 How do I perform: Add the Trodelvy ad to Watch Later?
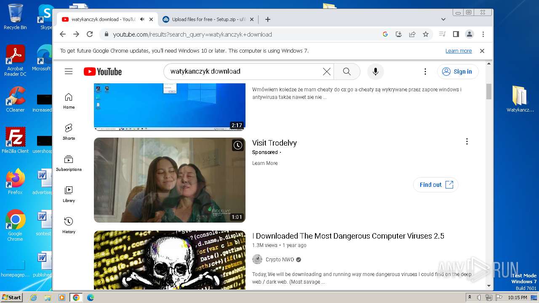tap(237, 145)
